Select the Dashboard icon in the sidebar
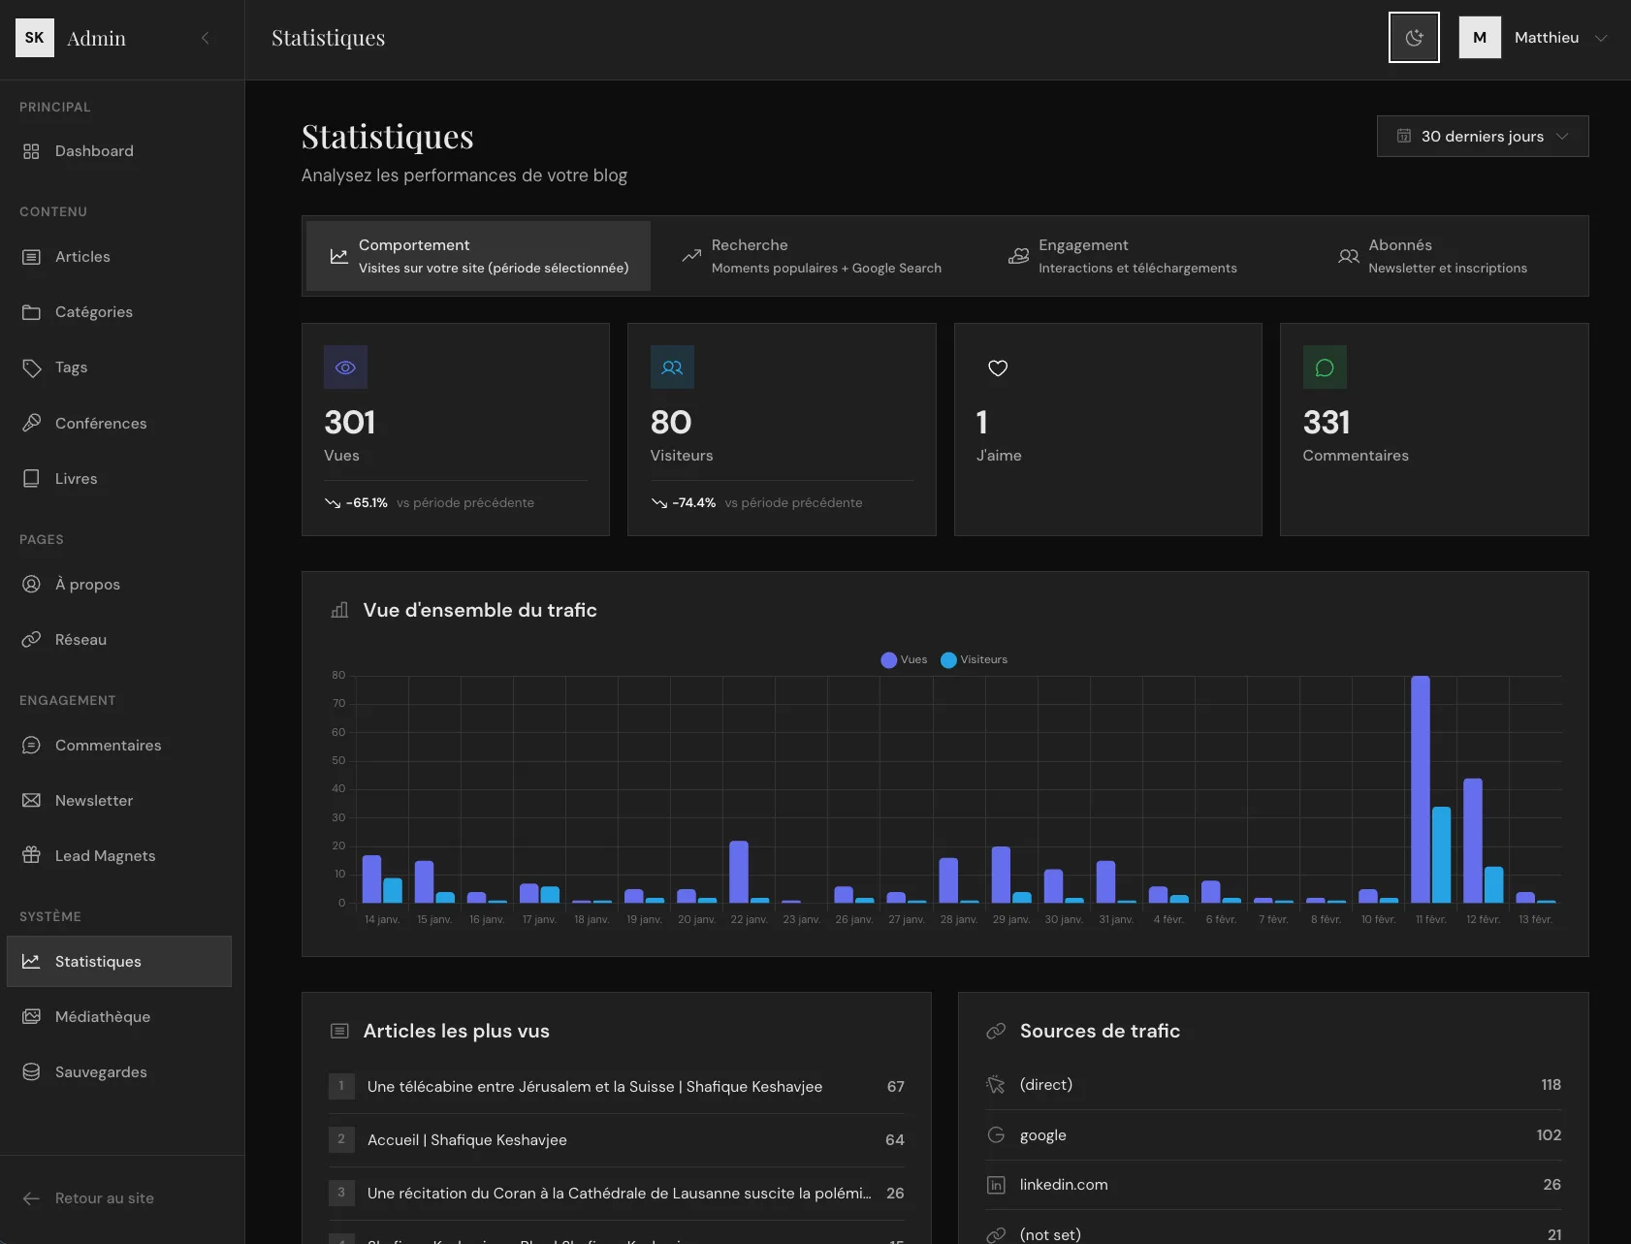 [30, 151]
